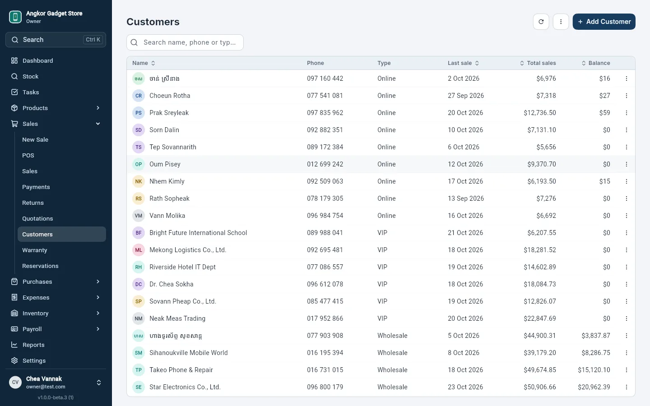650x406 pixels.
Task: Expand the Expenses menu chevron
Action: 98,297
